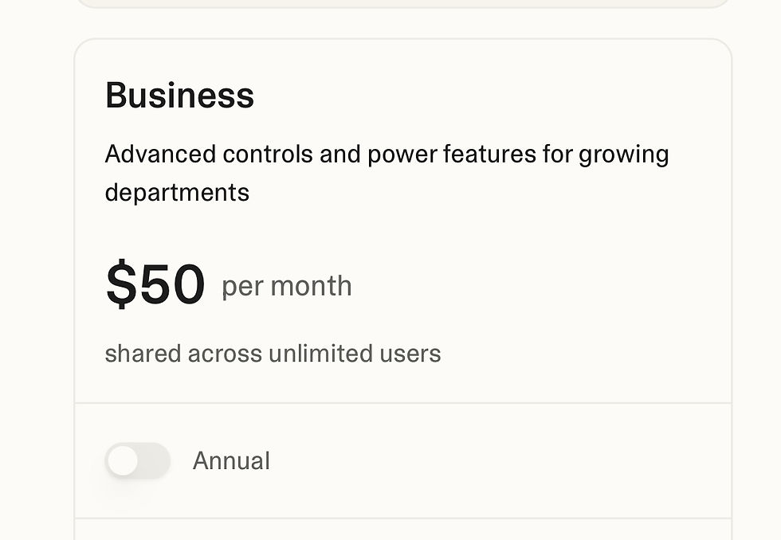Click the divider line above Annual toggle
This screenshot has width=781, height=540.
point(402,403)
